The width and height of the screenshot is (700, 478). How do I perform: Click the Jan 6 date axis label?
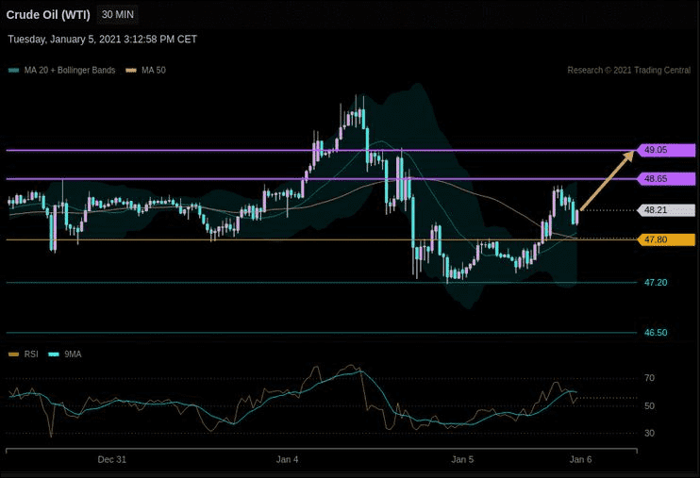(x=580, y=459)
